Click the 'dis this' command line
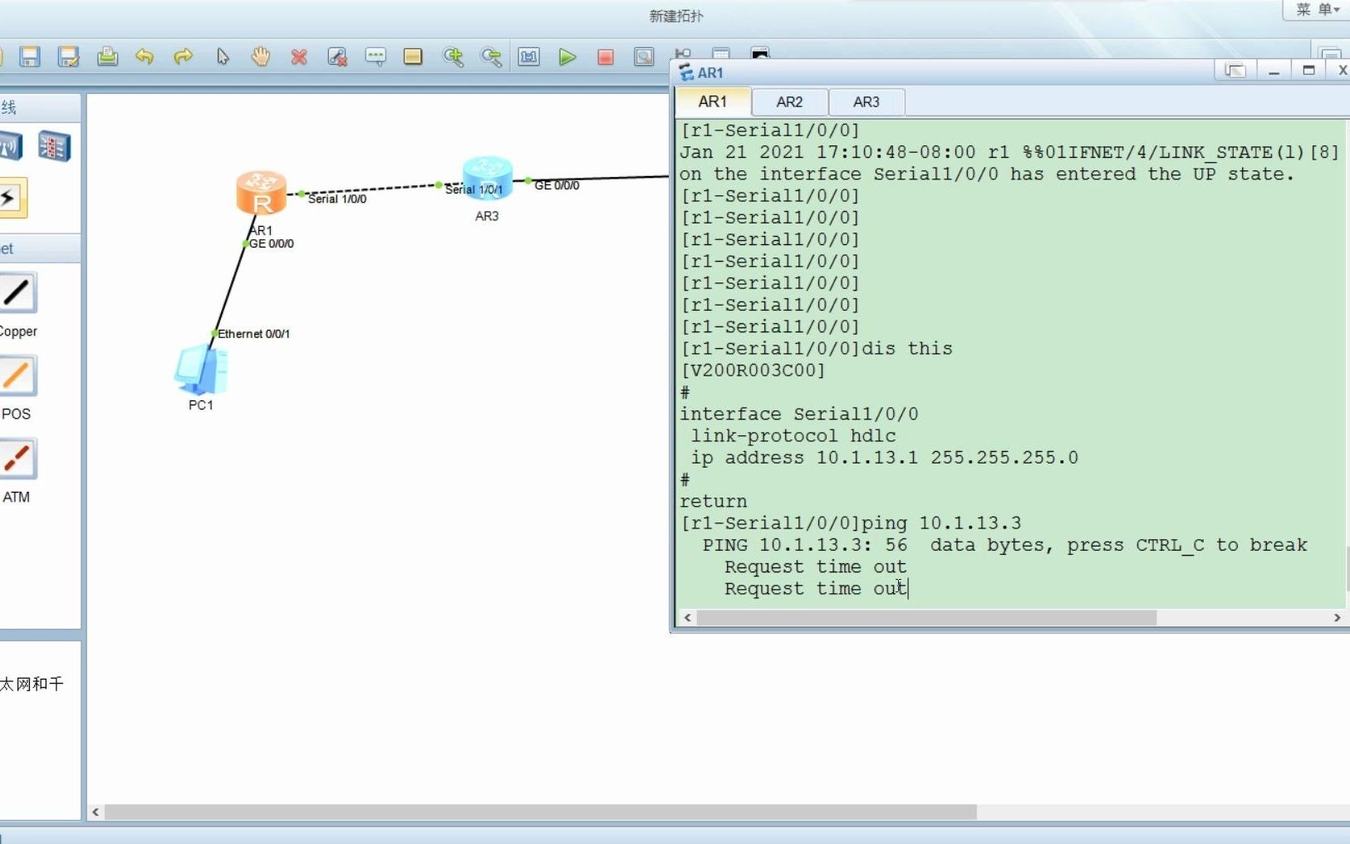 click(x=816, y=349)
